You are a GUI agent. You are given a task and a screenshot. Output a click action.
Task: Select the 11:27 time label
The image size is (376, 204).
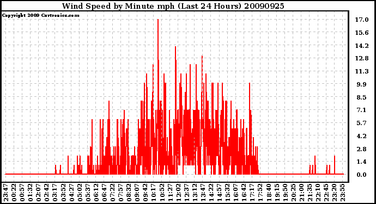point(170,193)
